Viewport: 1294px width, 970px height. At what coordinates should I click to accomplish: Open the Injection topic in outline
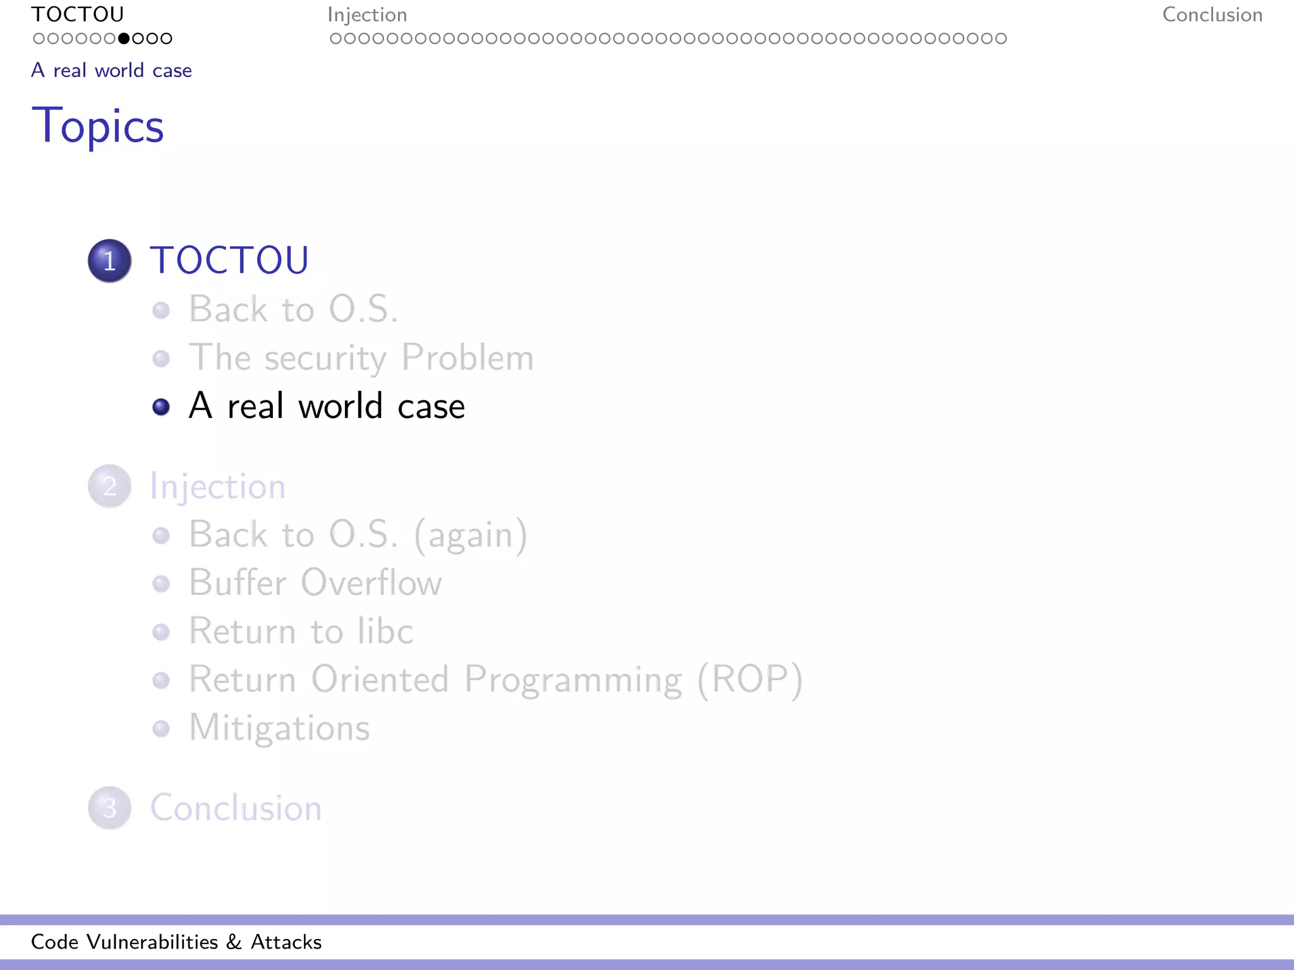[x=217, y=487]
